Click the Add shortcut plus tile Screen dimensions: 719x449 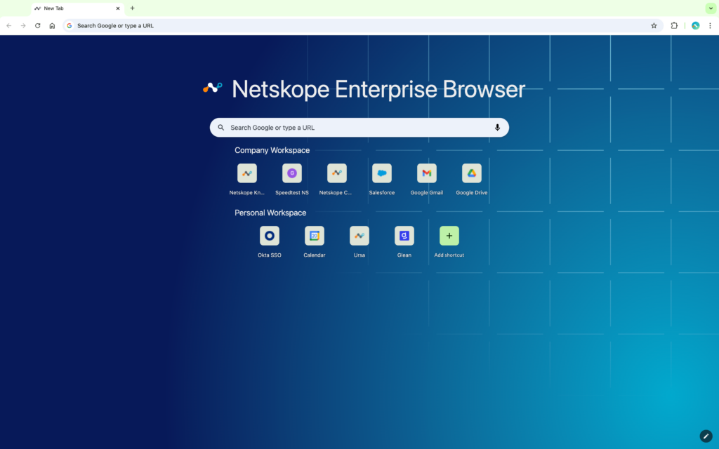tap(449, 236)
